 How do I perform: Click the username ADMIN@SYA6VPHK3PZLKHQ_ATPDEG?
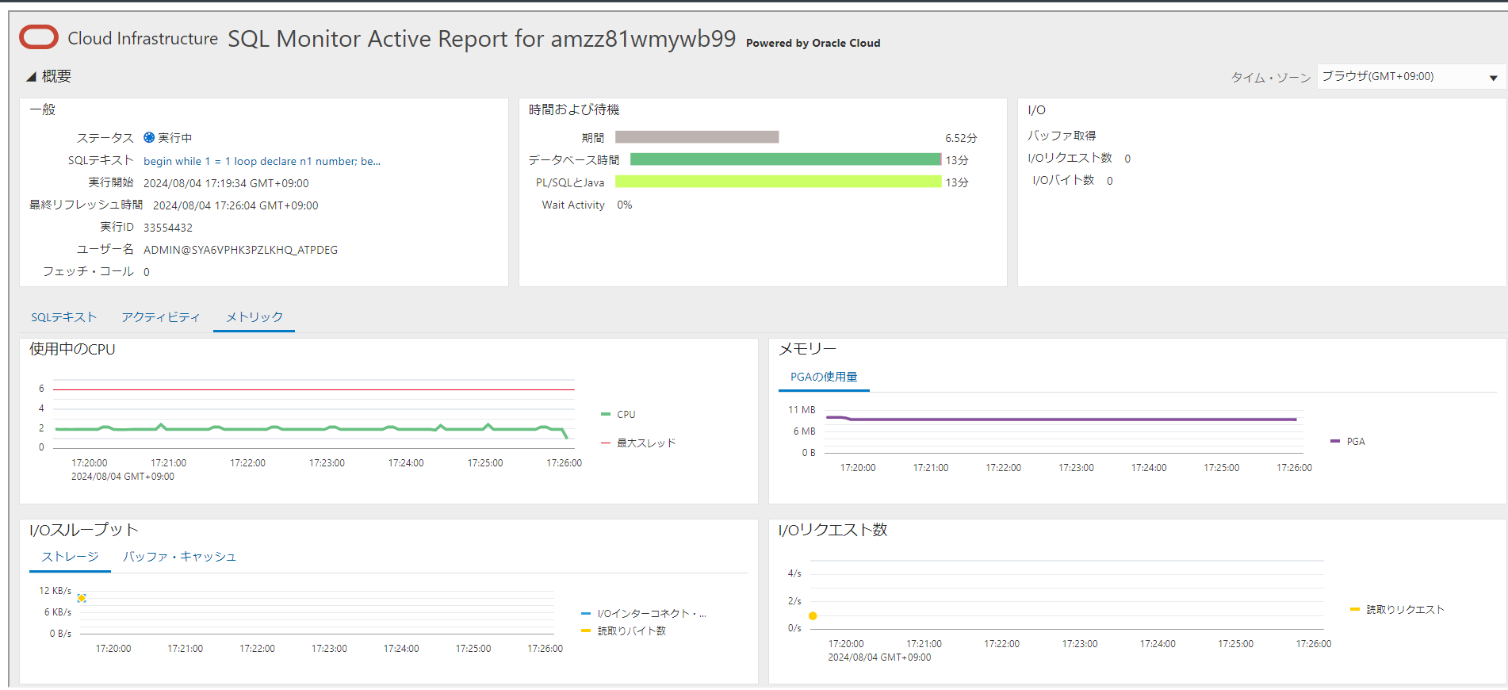pyautogui.click(x=240, y=250)
